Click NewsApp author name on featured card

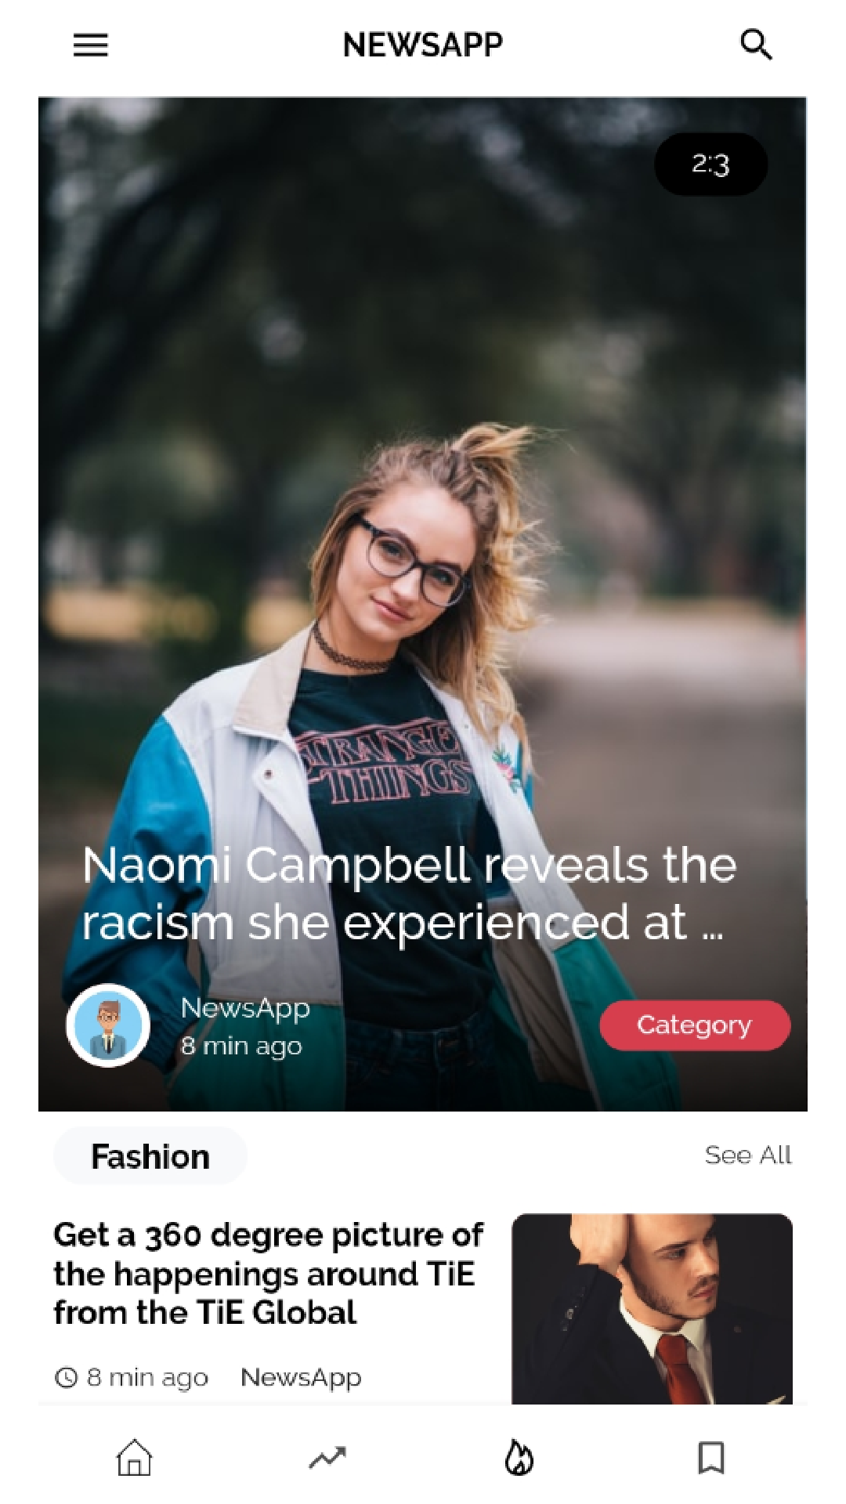coord(245,1008)
